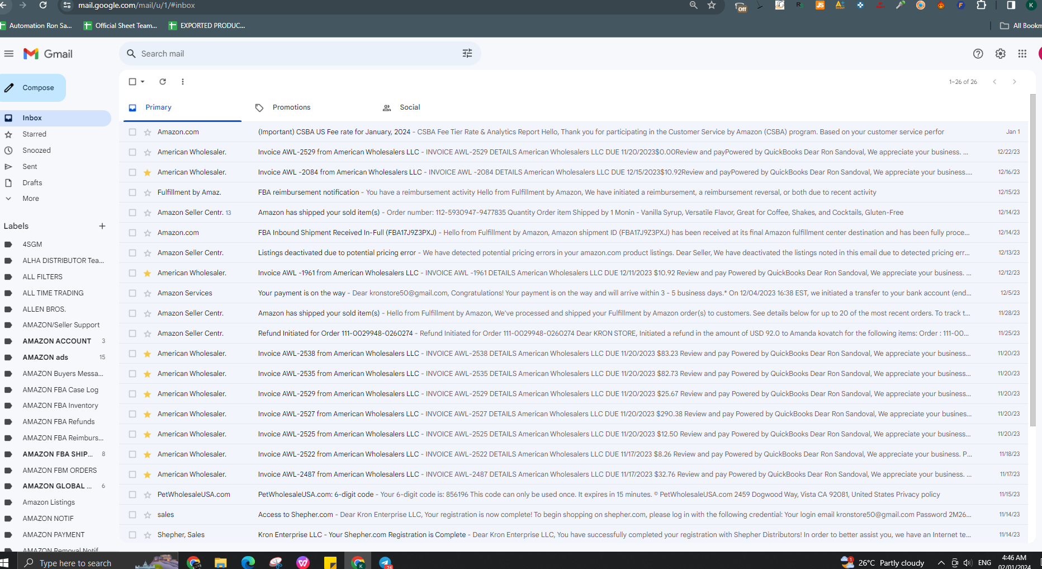Select checkbox for CSBA US Fee rate email
Screen dimensions: 1042x569
point(132,132)
